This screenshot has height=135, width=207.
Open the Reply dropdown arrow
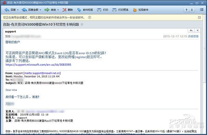point(18,10)
